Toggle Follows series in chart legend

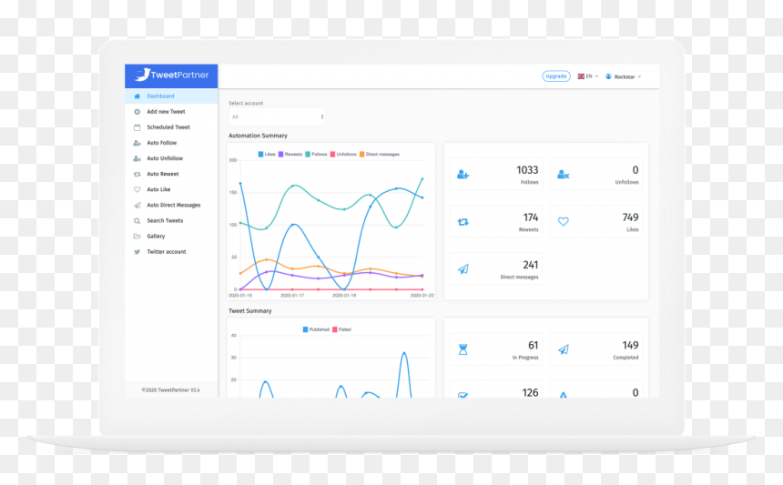[x=316, y=154]
